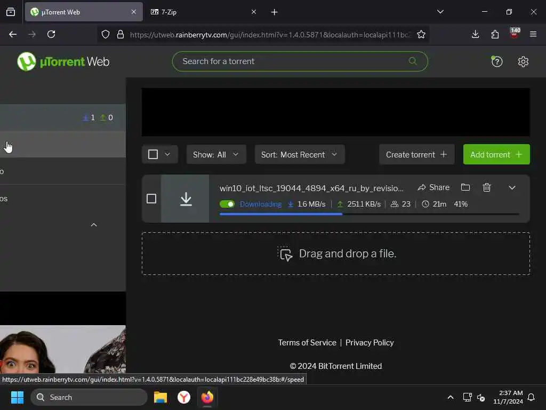Select the µTorrent Web browser tab
Screen dimensions: 546x410
(84, 12)
